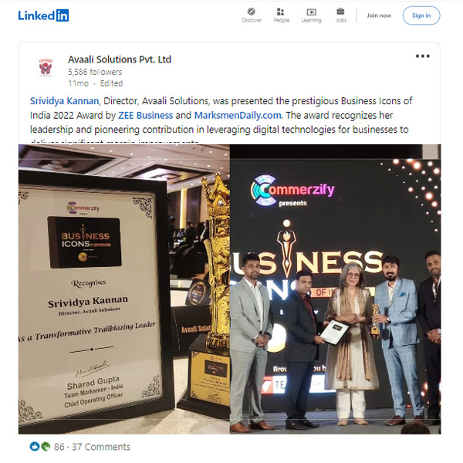The image size is (463, 463).
Task: View the celebrate reaction icon
Action: (x=46, y=447)
